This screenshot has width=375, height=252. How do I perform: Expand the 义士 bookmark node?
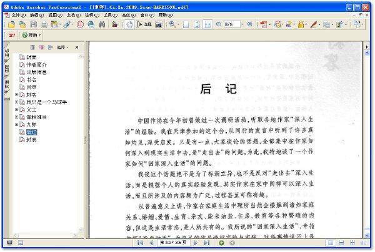(16, 110)
